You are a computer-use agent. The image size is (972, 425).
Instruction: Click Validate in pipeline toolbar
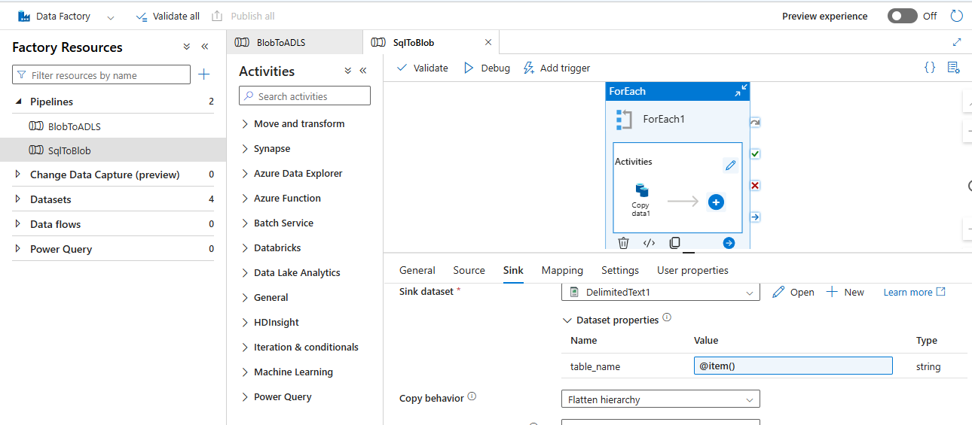[422, 68]
